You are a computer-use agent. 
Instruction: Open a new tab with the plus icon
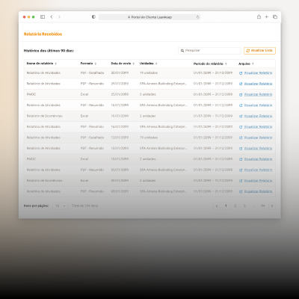267,17
